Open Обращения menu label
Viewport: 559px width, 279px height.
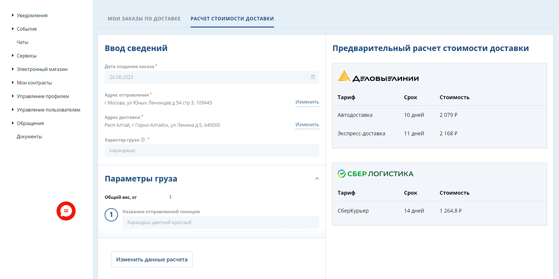30,123
